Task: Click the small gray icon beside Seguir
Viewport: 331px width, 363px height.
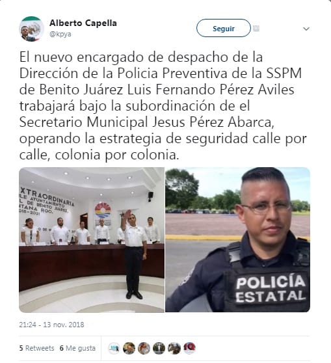Action: click(x=256, y=29)
